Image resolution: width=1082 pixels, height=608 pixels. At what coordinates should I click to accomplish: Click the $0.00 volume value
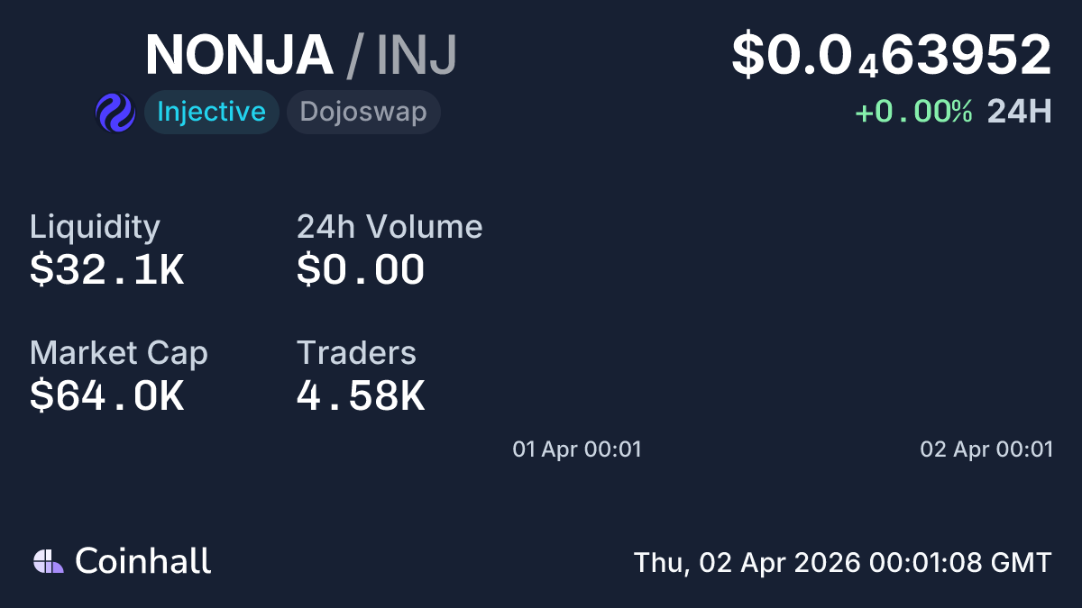361,269
